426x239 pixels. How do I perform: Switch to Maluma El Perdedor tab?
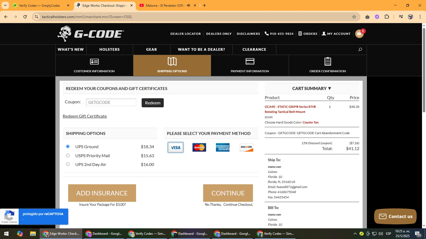click(165, 5)
